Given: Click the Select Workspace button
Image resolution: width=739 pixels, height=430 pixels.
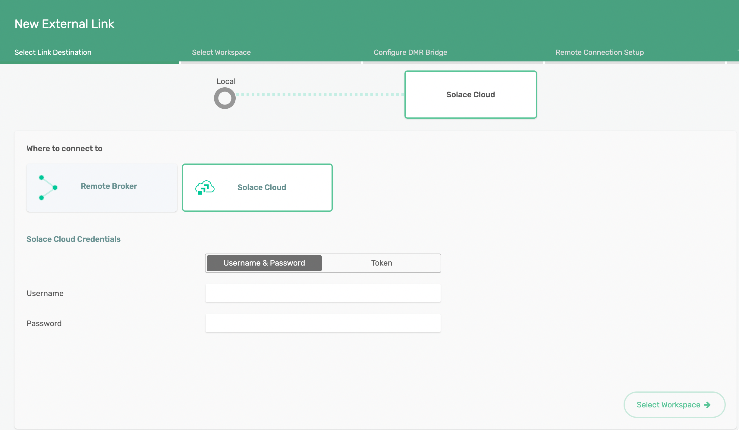Looking at the screenshot, I should tap(674, 404).
